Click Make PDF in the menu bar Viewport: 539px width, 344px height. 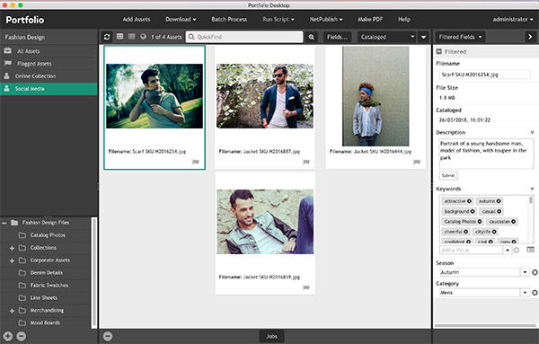[370, 19]
